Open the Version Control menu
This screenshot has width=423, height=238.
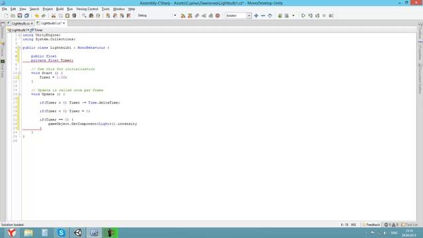click(87, 9)
